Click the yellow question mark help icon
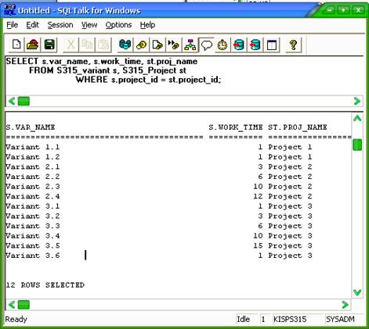 point(294,45)
